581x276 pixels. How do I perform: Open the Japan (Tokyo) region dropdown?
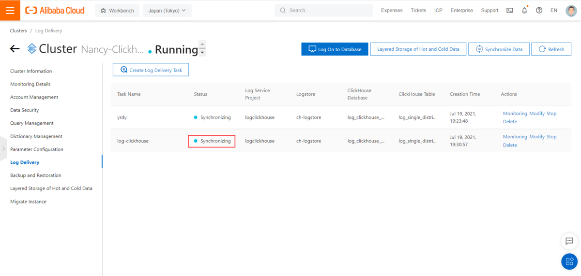coord(167,10)
